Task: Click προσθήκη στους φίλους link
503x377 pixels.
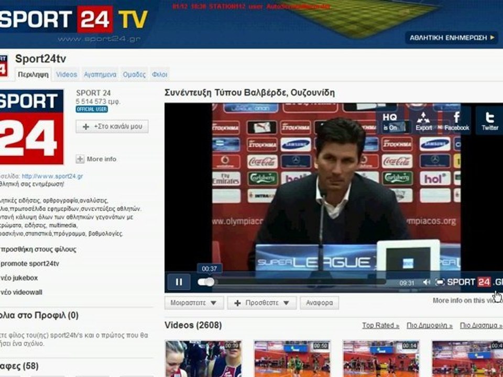Action: click(x=38, y=249)
